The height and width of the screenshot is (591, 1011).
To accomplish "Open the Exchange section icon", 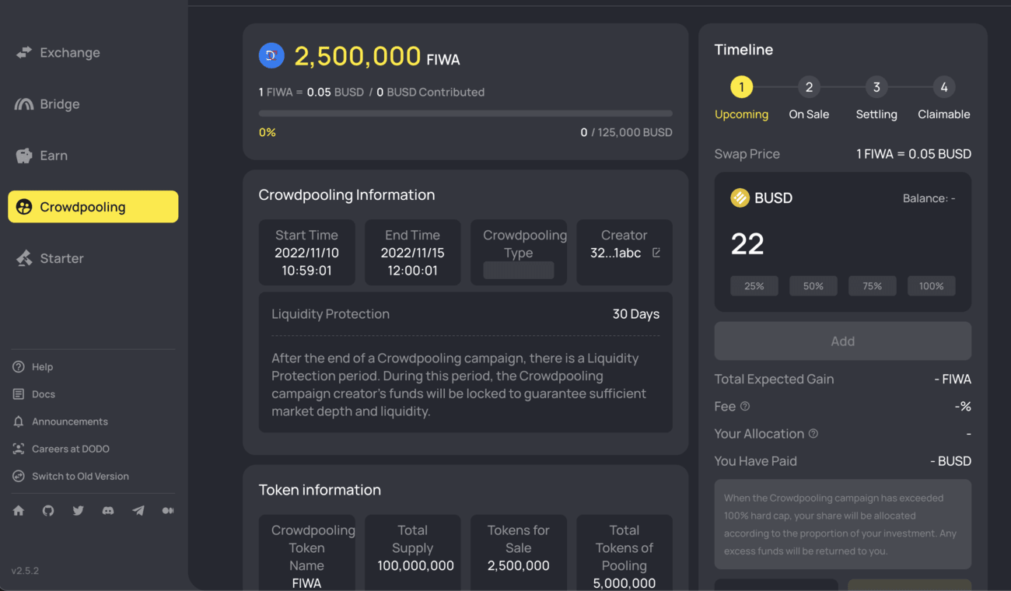I will [23, 52].
